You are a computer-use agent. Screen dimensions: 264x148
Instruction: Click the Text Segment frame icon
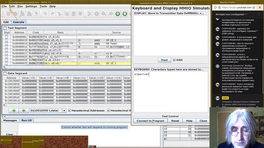pos(5,28)
